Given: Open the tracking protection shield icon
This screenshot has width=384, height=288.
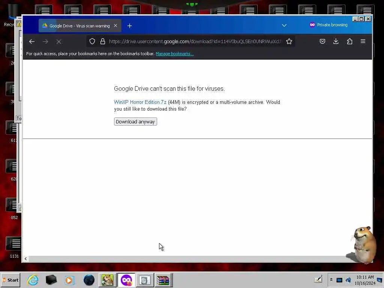Looking at the screenshot, I should (92, 41).
